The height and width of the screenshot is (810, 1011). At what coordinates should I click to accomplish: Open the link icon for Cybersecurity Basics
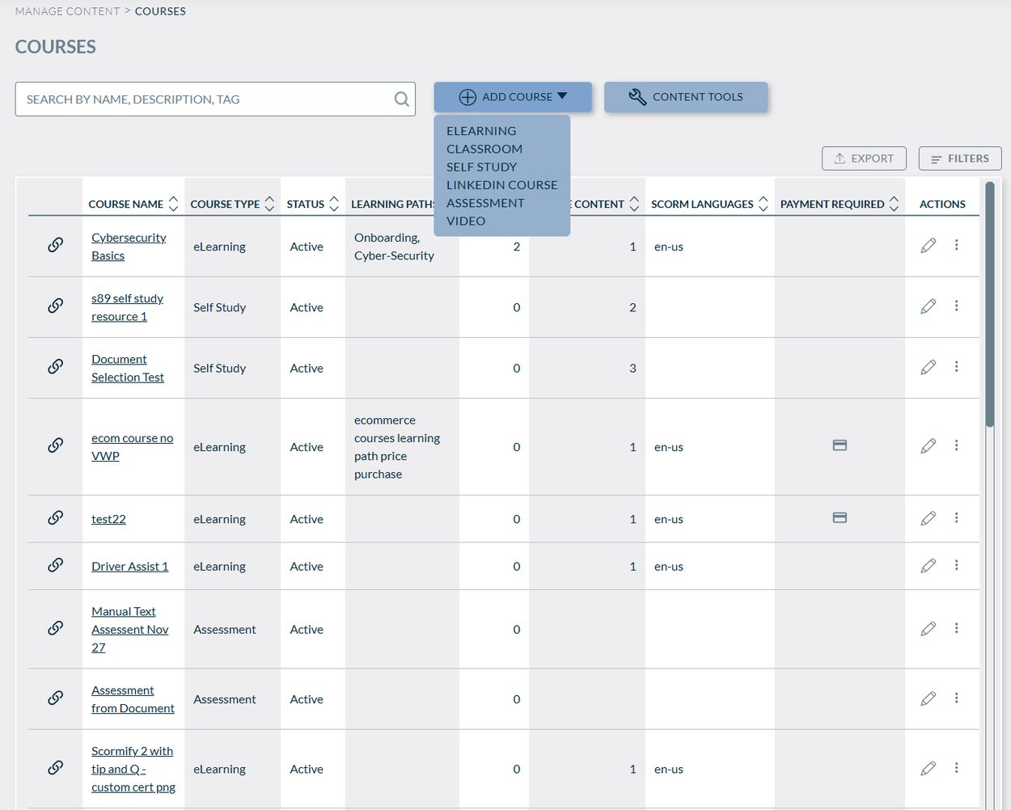click(53, 246)
